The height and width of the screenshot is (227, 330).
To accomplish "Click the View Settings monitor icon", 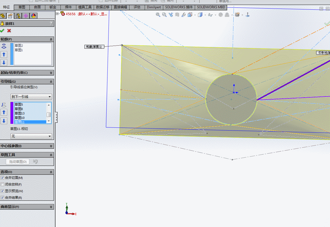I will point(237,15).
